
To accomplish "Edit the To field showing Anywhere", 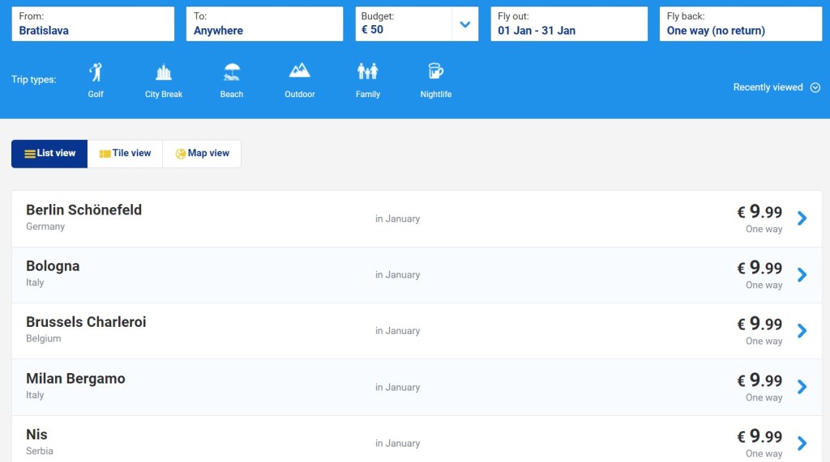I will tap(265, 23).
